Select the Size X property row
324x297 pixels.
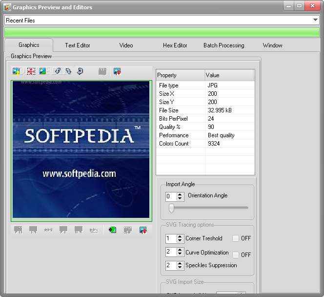tap(205, 93)
